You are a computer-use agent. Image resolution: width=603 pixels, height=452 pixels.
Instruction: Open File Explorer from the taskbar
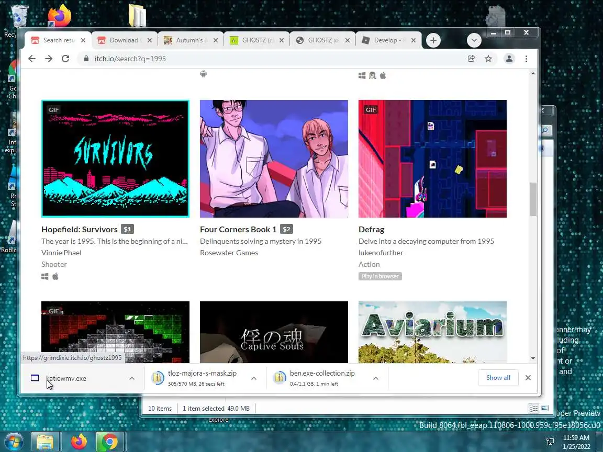coord(45,442)
